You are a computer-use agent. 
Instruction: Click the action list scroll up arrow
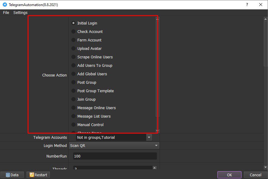click(158, 19)
